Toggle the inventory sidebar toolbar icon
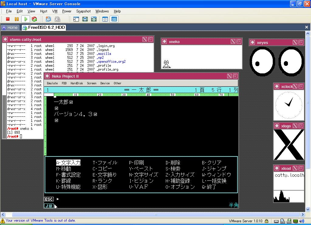This screenshot has width=311, height=225. click(76, 19)
